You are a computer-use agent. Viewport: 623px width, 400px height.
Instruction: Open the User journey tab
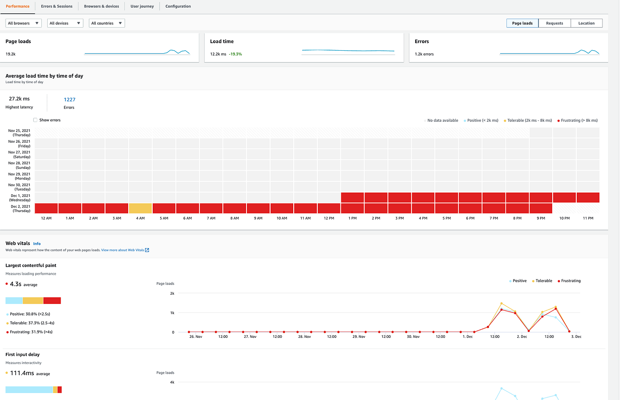142,6
